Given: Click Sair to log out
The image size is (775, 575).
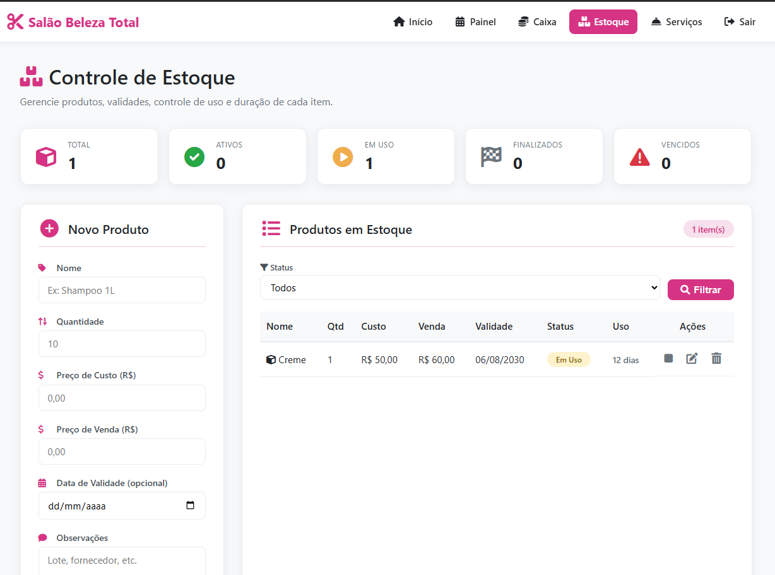Looking at the screenshot, I should (740, 22).
